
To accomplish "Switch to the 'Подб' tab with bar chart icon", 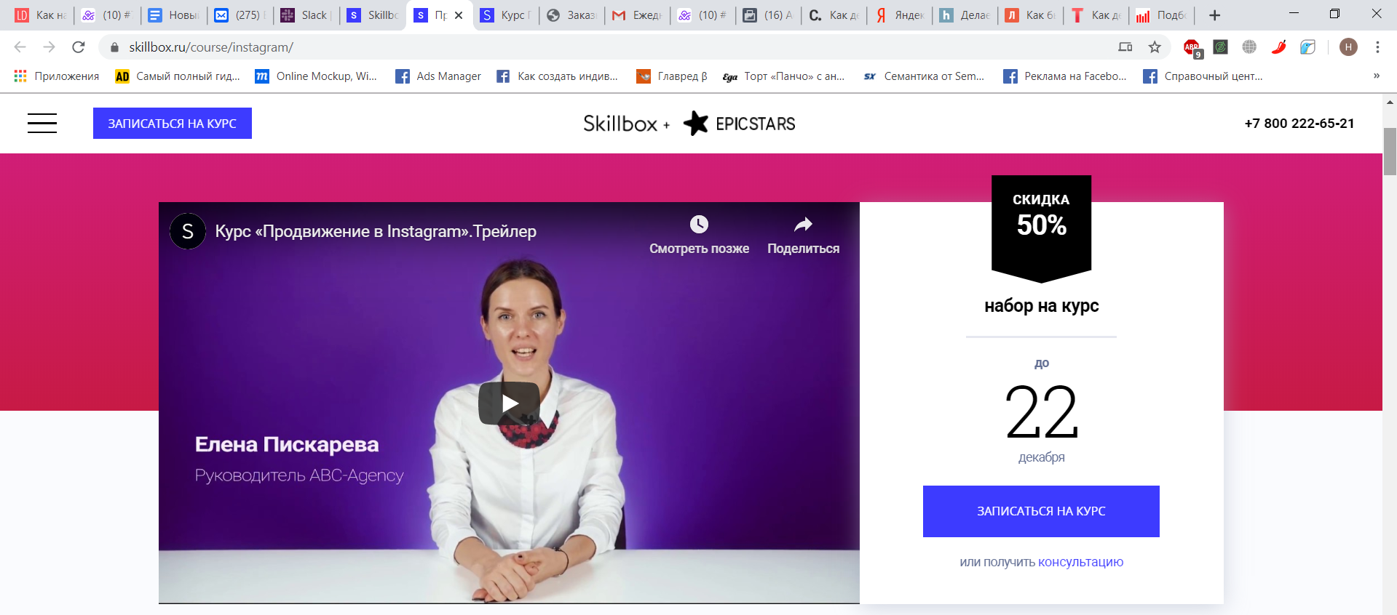I will (1163, 15).
